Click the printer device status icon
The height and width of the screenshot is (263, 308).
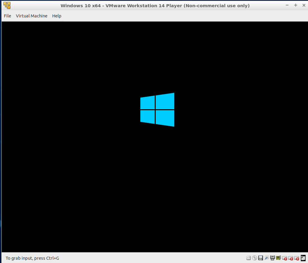click(272, 258)
